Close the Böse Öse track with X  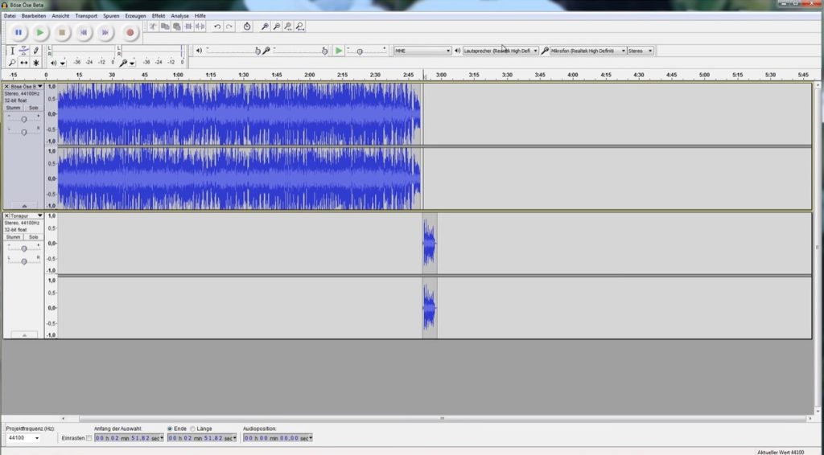tap(6, 86)
